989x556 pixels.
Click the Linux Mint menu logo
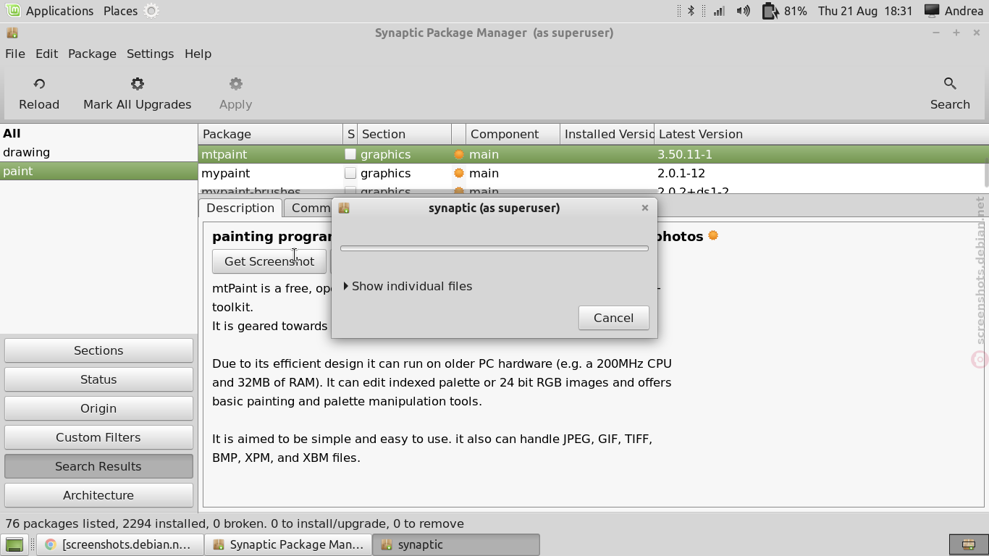(x=12, y=11)
